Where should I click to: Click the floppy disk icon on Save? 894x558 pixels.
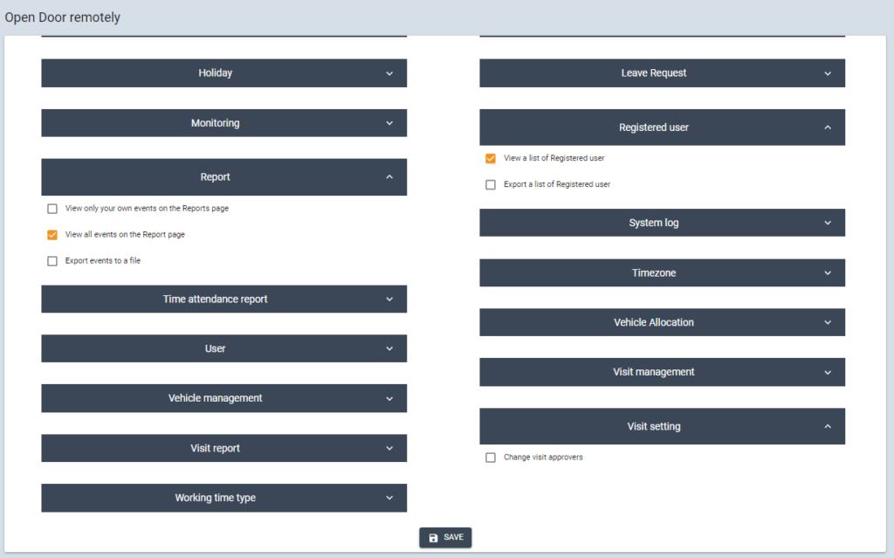coord(434,537)
